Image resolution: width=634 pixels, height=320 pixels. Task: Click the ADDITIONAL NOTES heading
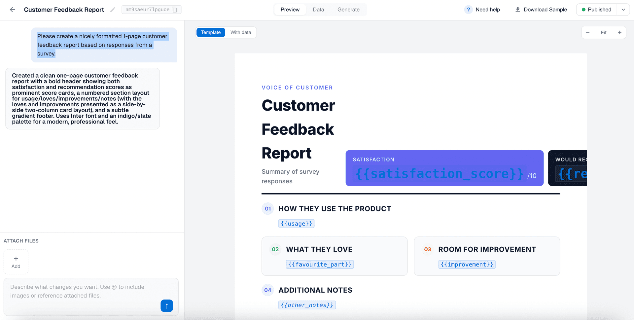pyautogui.click(x=315, y=290)
